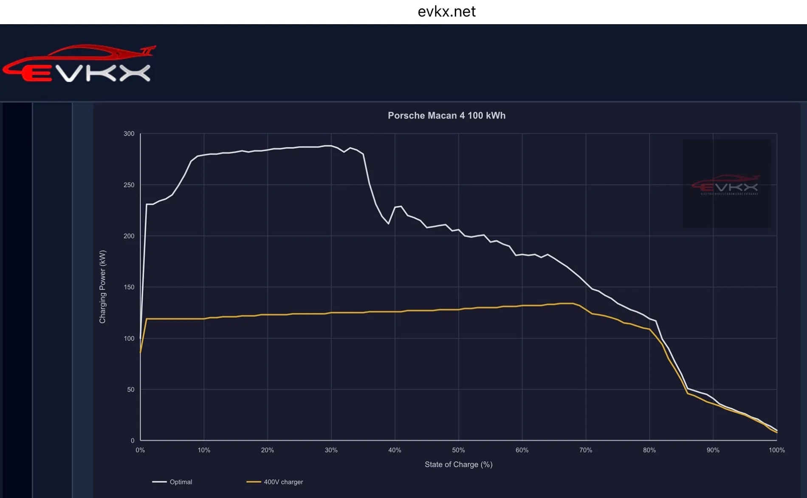
Task: Click the 250 label on the y-axis
Action: click(129, 185)
